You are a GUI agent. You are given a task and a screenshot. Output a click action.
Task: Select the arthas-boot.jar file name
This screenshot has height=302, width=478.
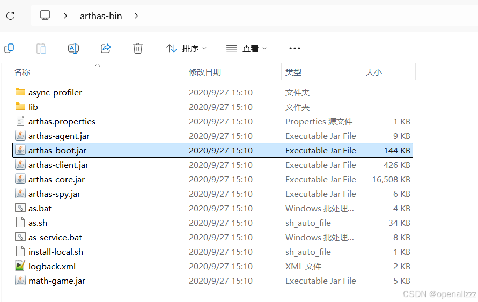point(57,151)
